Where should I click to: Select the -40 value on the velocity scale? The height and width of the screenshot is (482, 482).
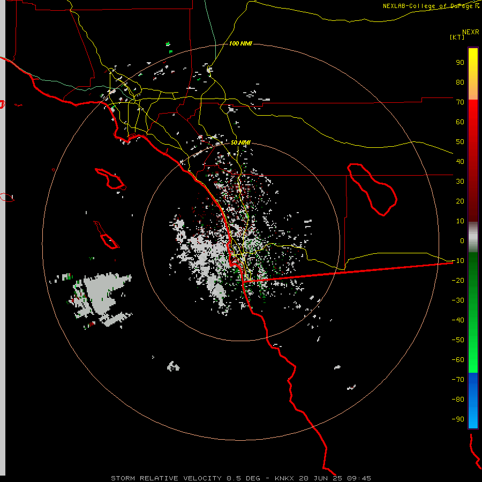tap(458, 320)
